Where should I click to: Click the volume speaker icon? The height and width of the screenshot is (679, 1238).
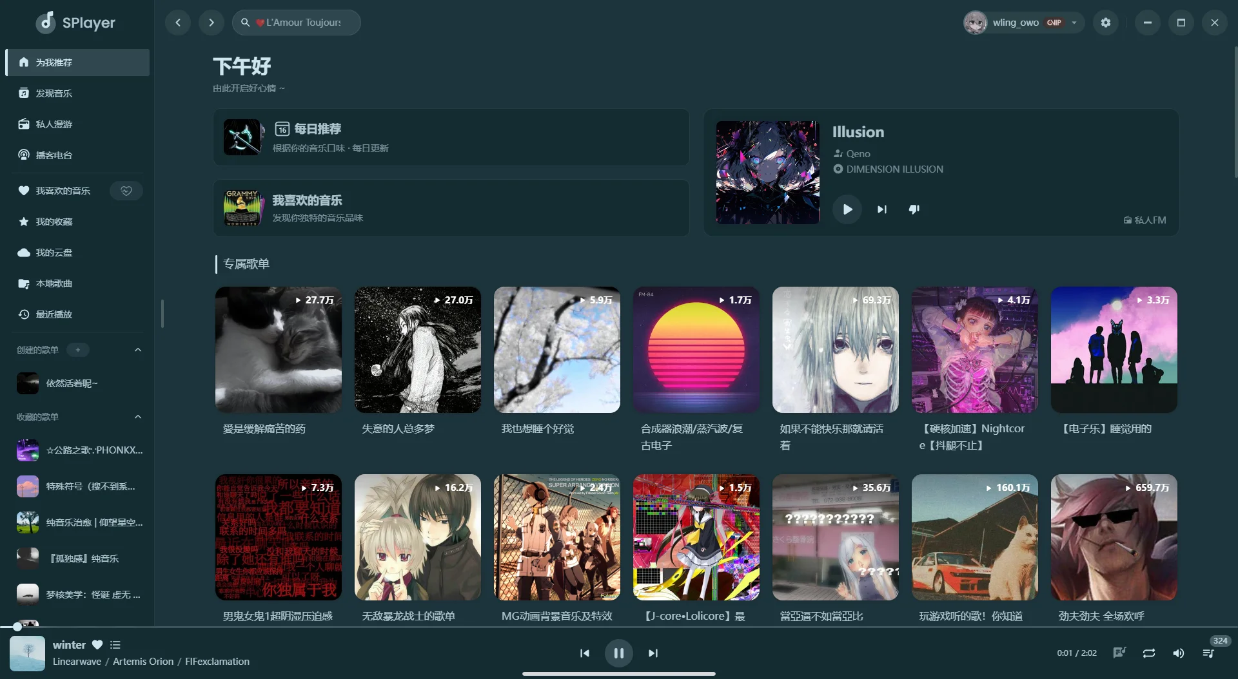coord(1179,653)
